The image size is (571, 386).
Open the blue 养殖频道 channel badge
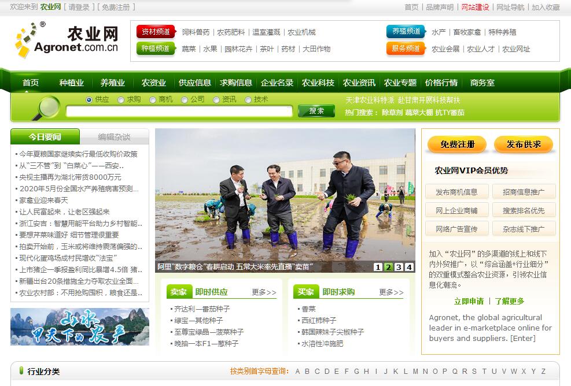tap(406, 32)
